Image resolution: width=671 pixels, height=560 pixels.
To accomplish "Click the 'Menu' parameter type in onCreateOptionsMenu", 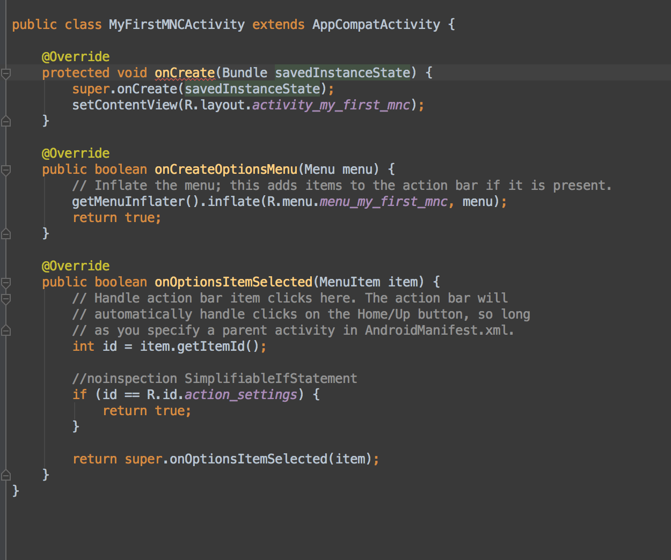I will (320, 170).
